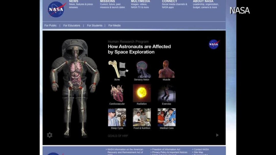Select the Food & Nutrition thumbnail

pyautogui.click(x=142, y=117)
